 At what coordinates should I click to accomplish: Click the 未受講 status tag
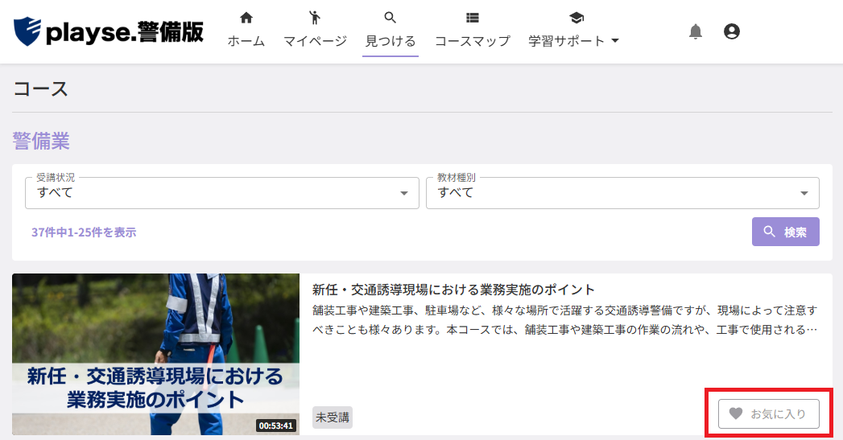coord(333,417)
